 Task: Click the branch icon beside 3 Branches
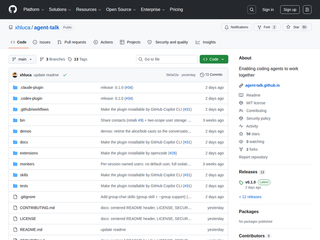[42, 59]
